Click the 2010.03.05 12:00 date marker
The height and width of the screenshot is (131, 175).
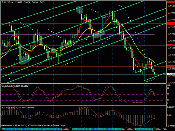[29, 129]
